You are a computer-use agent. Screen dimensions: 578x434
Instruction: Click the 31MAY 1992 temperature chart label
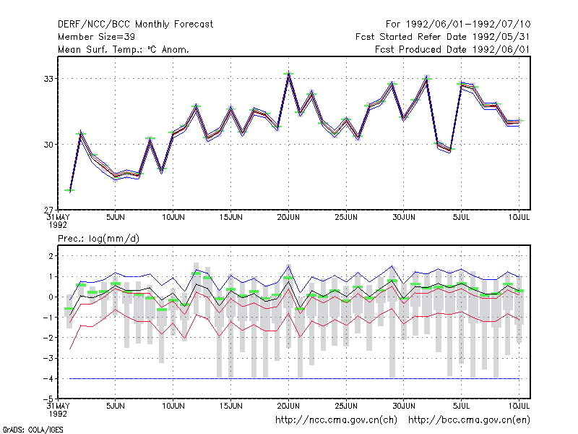(58, 221)
